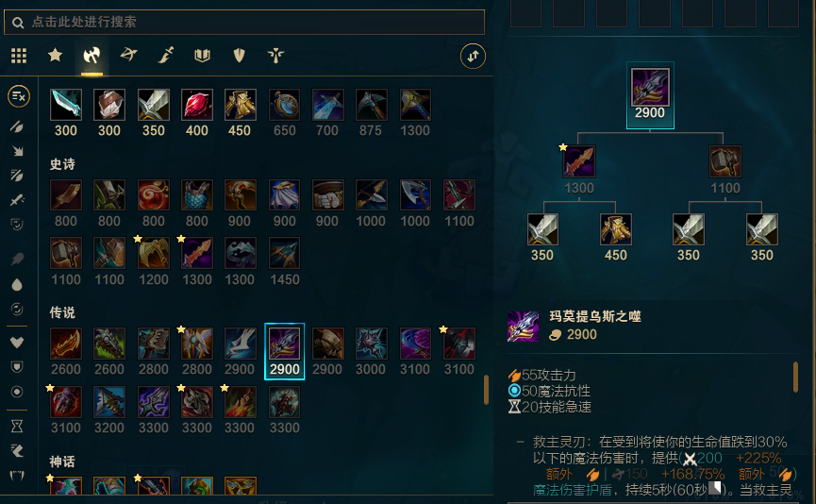Enable the movement speed boot filter

pyautogui.click(x=17, y=451)
